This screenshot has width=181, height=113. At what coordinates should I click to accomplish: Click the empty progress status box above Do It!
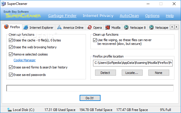tap(90, 88)
